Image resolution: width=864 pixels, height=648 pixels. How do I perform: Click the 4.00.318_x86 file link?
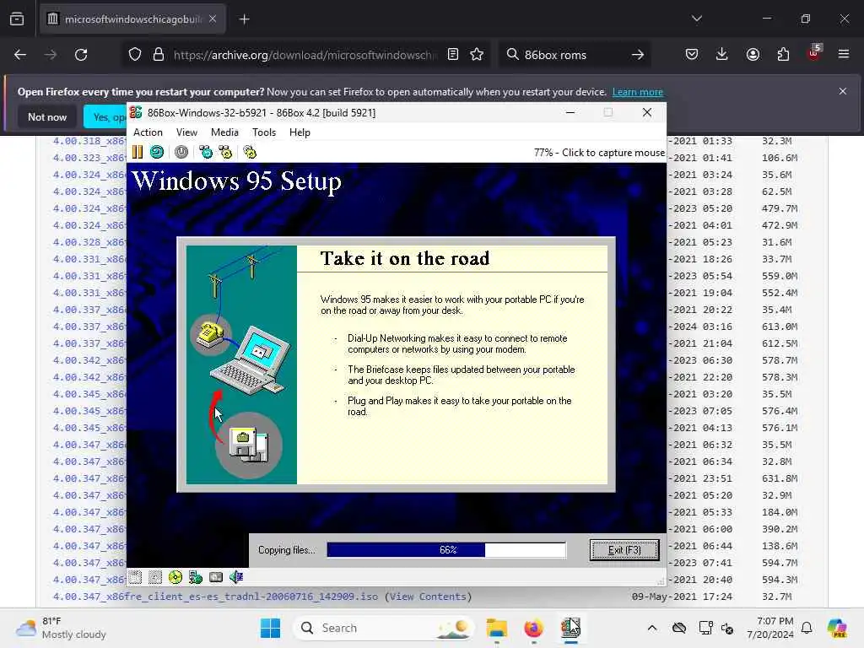click(89, 141)
